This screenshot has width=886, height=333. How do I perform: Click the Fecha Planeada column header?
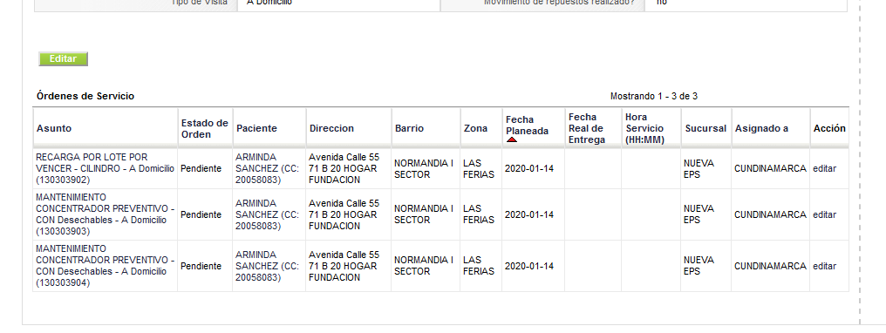(527, 125)
